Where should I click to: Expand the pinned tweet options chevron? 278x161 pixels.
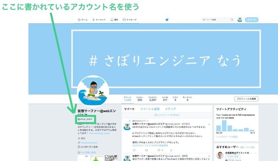coord(209,124)
